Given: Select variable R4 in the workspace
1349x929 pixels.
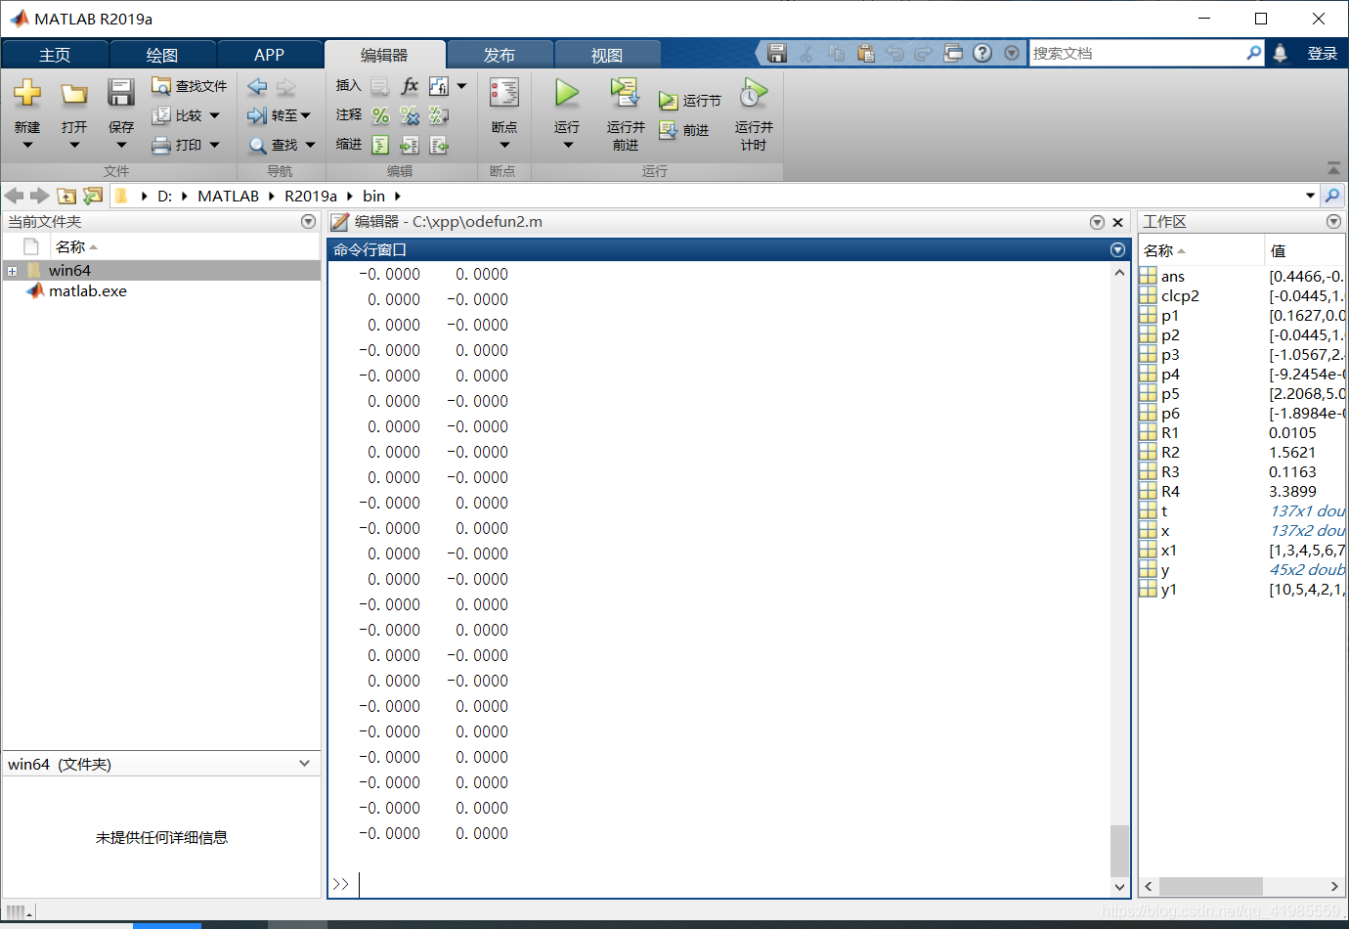Looking at the screenshot, I should (1170, 491).
